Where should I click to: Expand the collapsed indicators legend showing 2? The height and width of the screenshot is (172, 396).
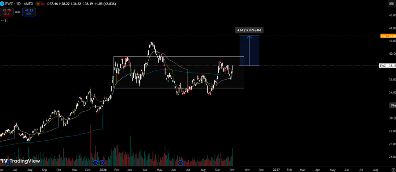point(4,21)
